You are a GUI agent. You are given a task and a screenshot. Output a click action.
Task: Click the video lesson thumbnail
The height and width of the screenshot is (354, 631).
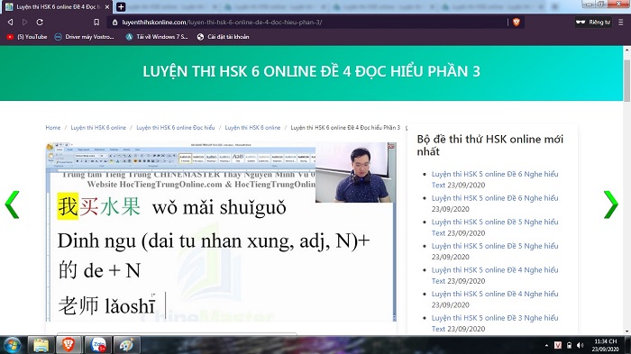(221, 231)
